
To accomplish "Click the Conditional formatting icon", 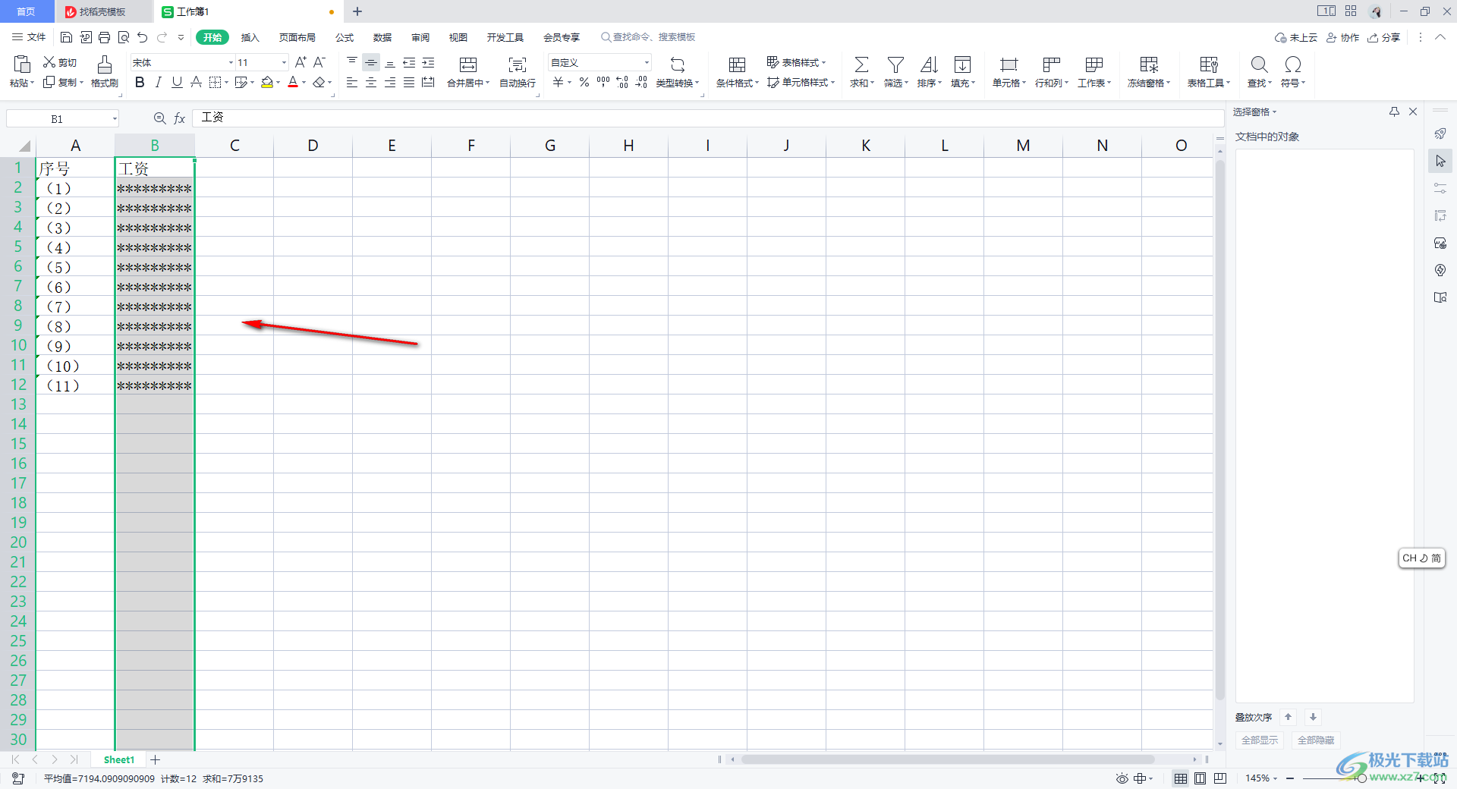I will click(x=737, y=64).
